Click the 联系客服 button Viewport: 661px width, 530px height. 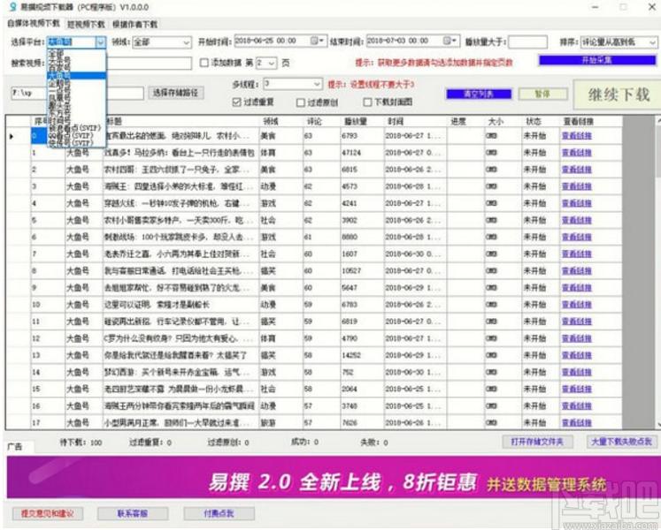coord(133,513)
